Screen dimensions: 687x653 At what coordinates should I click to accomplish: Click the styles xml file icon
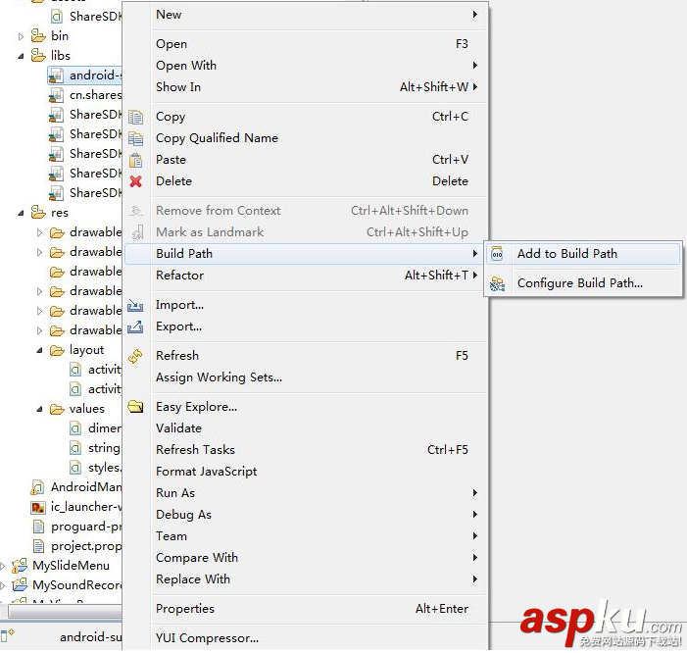point(75,468)
